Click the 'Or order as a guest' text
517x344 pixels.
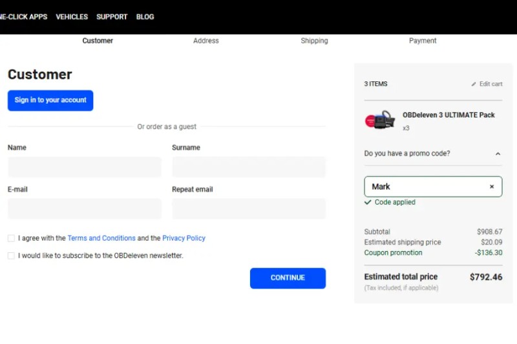(167, 126)
